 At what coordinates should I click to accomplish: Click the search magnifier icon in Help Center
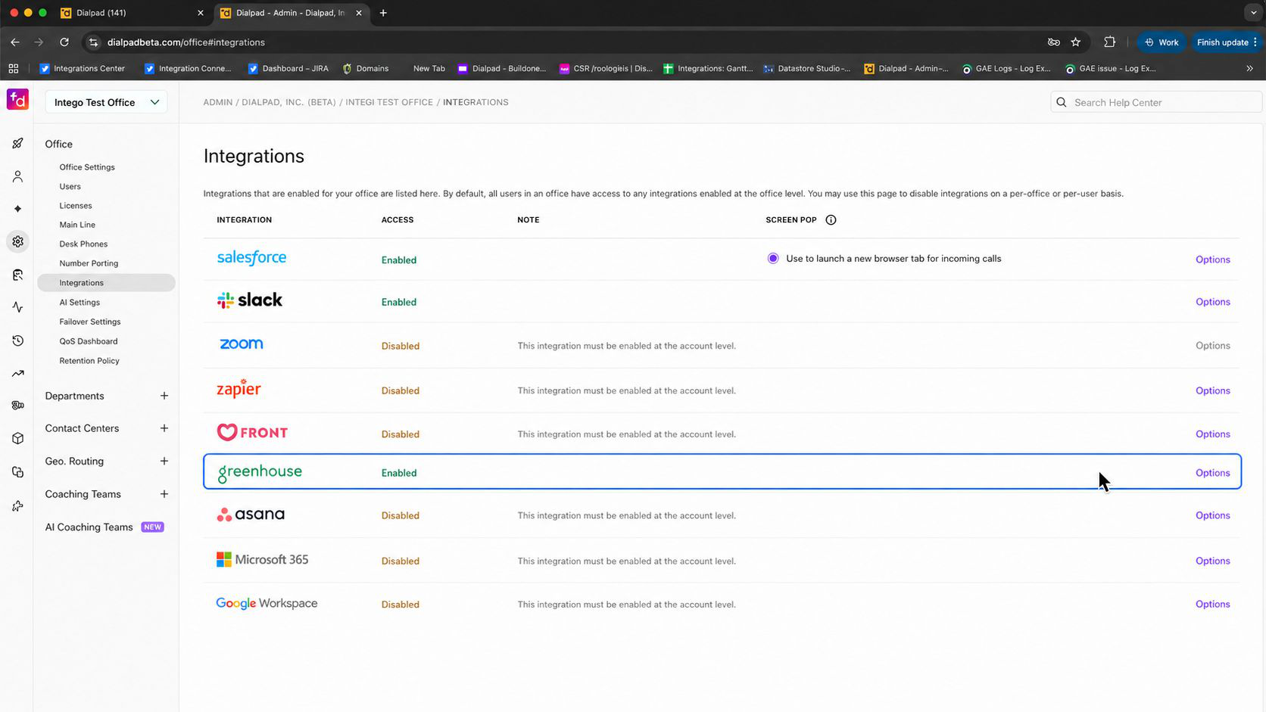1062,102
